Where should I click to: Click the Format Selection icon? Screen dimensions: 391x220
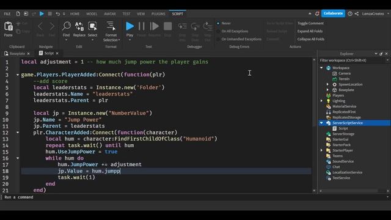click(x=111, y=26)
